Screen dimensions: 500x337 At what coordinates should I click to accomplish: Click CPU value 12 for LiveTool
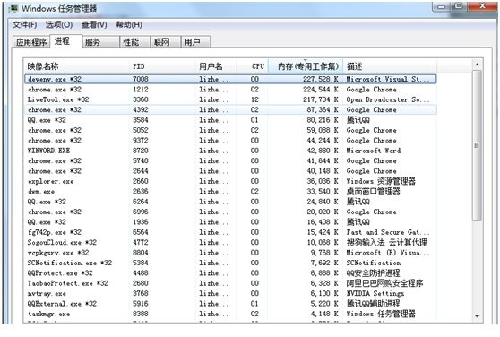coord(254,99)
